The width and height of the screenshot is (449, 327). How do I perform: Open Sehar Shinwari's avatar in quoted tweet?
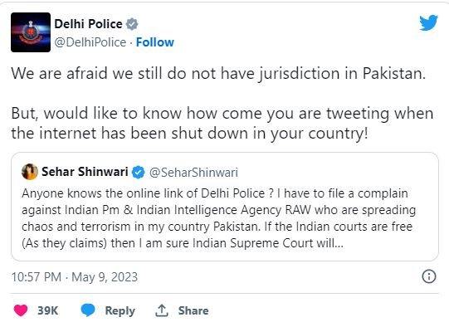[x=30, y=172]
